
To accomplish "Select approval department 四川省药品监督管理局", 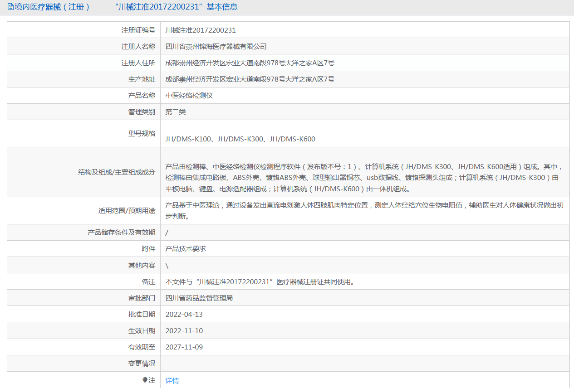I will point(199,298).
